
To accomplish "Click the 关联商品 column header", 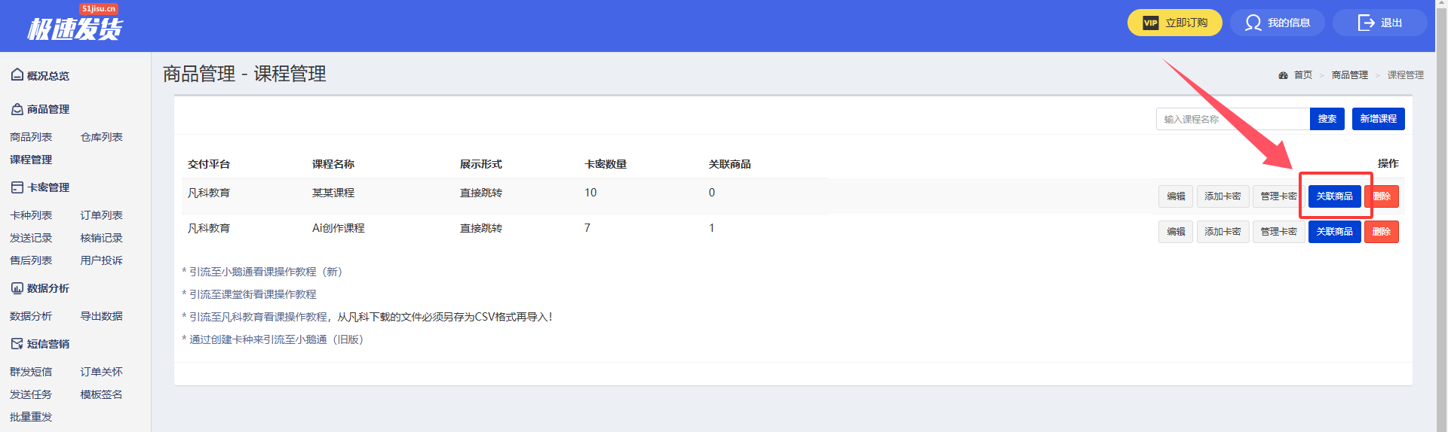I will coord(729,164).
